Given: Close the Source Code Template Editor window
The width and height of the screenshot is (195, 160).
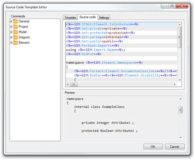Looking at the screenshot, I should pos(182,6).
